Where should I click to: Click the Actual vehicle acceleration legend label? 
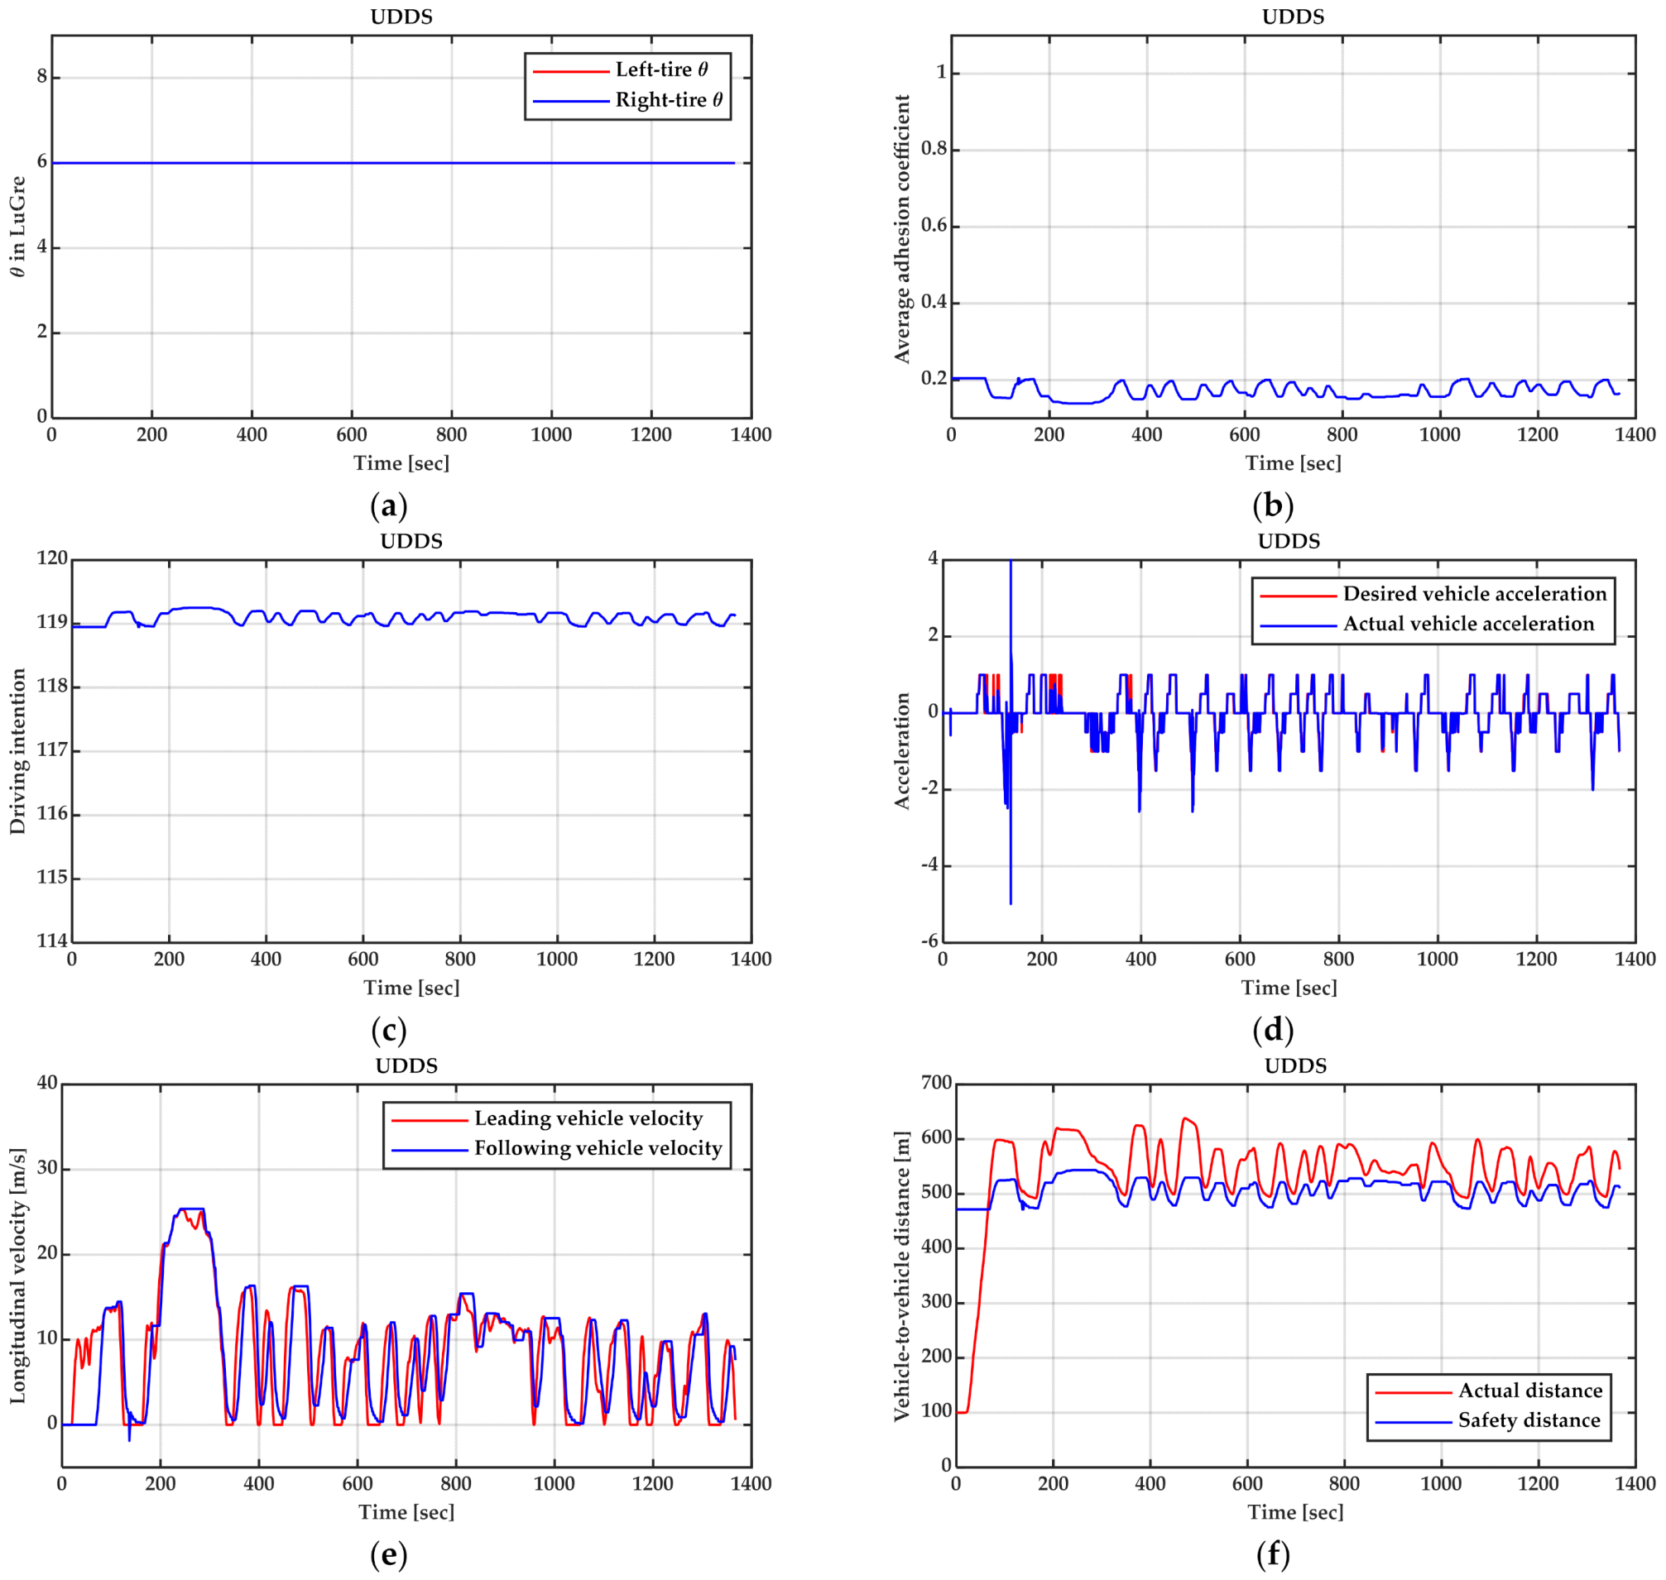point(1468,624)
